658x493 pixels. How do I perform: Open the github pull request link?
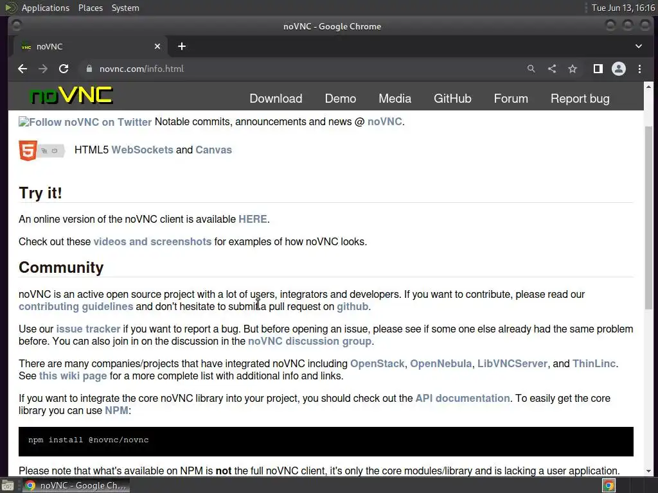[353, 306]
